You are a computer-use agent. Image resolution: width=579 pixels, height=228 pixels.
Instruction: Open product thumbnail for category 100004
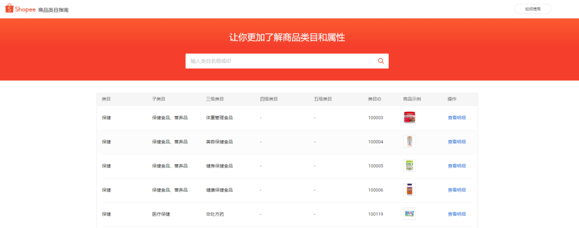(x=409, y=142)
